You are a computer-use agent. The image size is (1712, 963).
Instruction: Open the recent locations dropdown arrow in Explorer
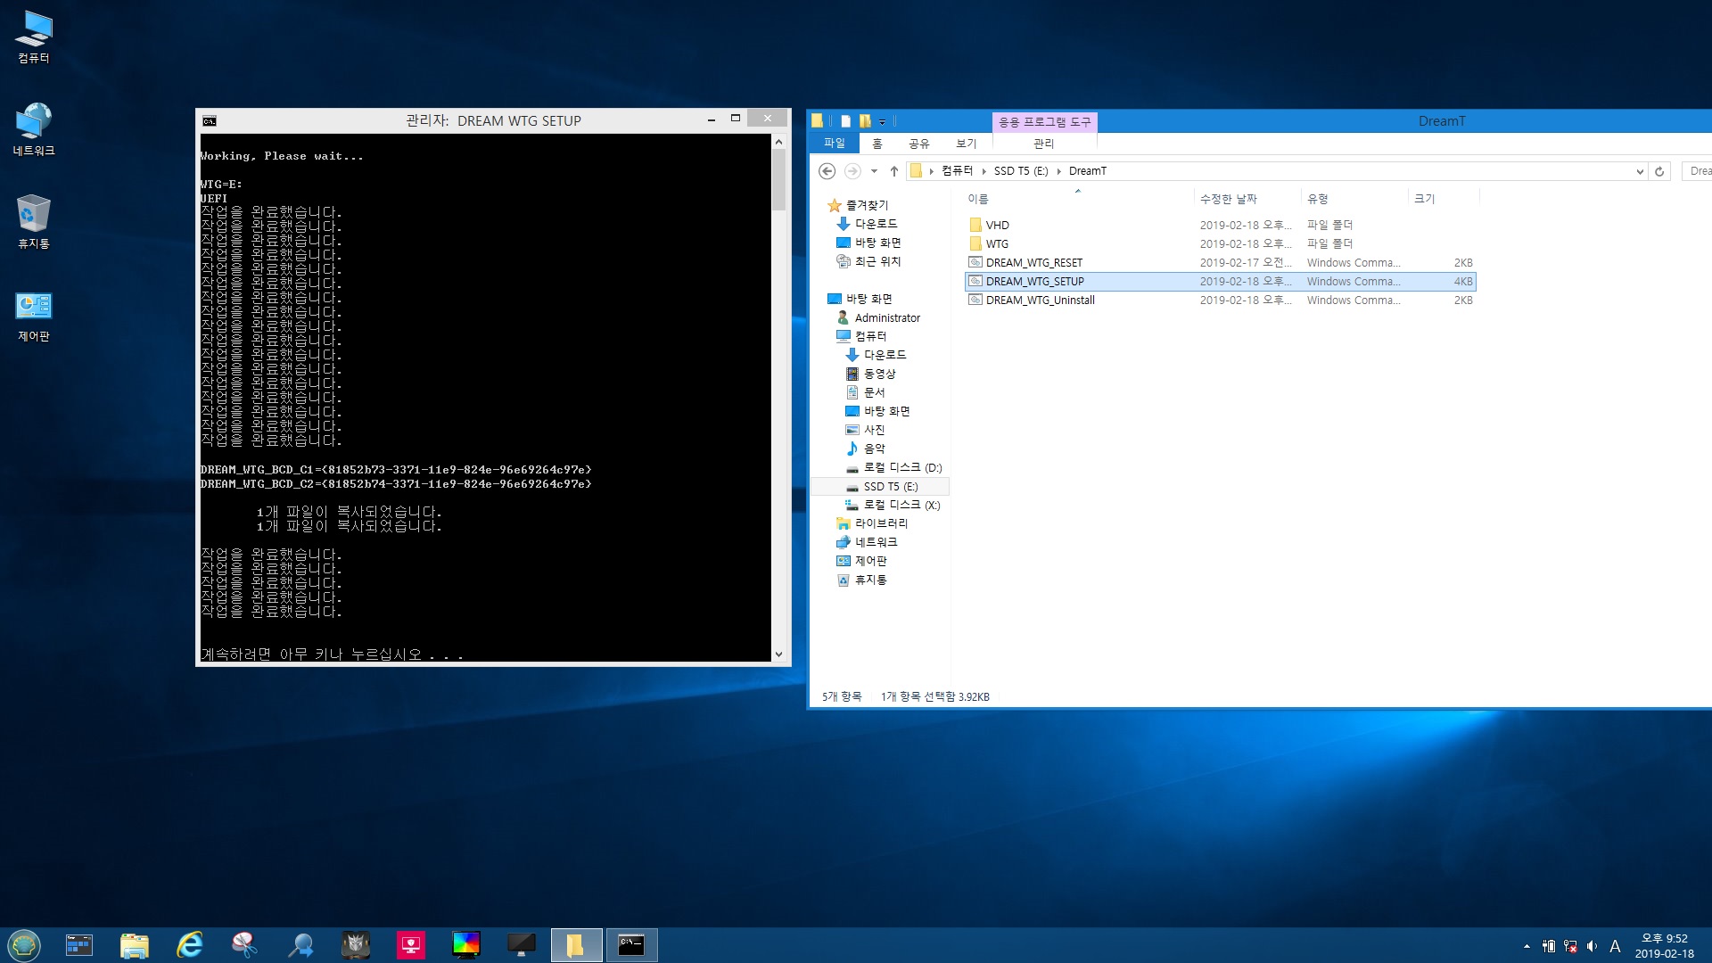[874, 171]
